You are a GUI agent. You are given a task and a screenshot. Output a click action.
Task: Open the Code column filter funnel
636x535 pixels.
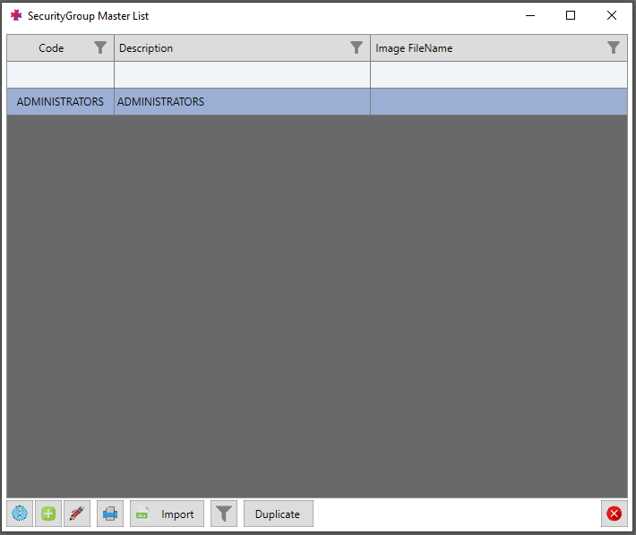(100, 47)
